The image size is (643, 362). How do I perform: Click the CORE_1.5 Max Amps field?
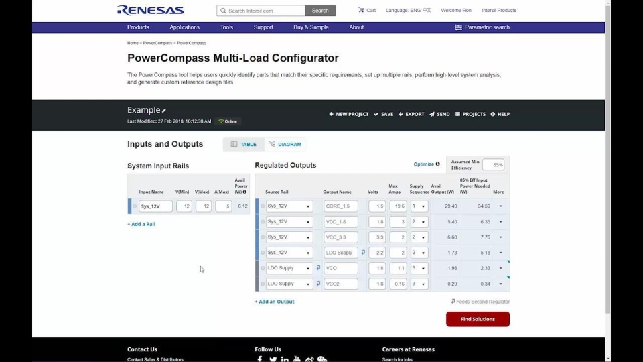[398, 206]
